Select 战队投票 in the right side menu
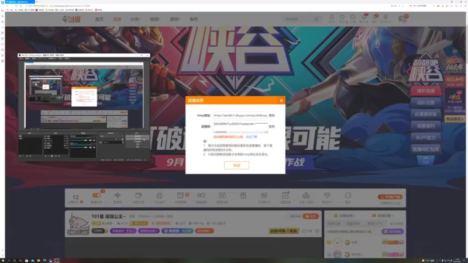This screenshot has width=468, height=263. (x=426, y=103)
